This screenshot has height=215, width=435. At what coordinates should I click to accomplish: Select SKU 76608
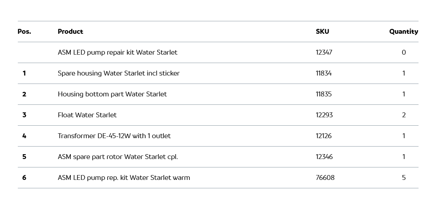[325, 178]
